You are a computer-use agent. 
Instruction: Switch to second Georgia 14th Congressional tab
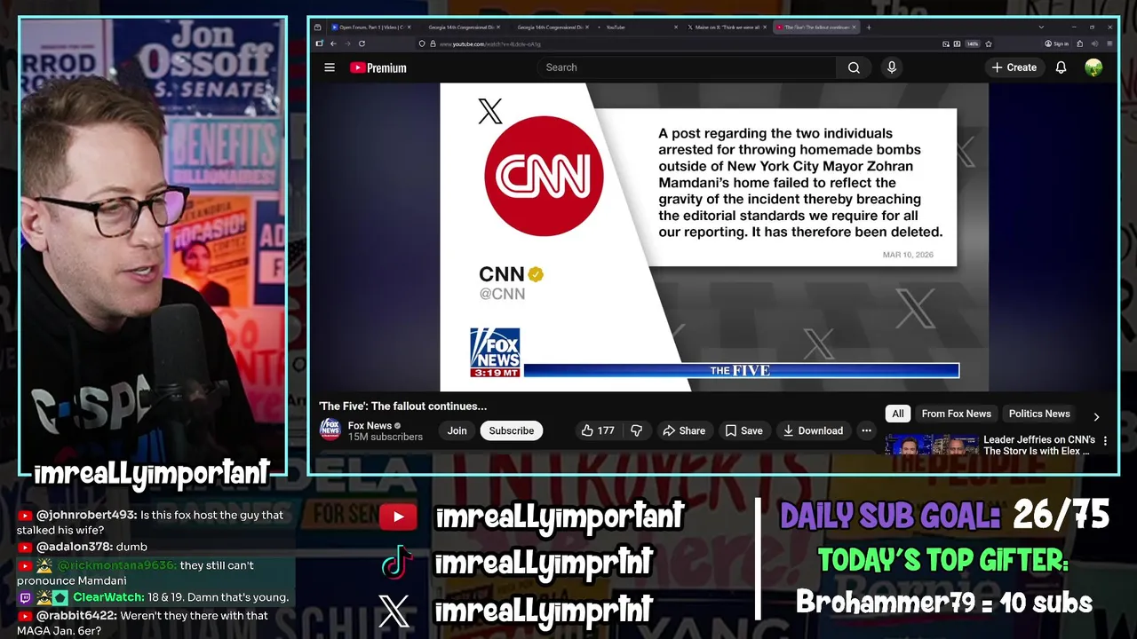pos(551,28)
